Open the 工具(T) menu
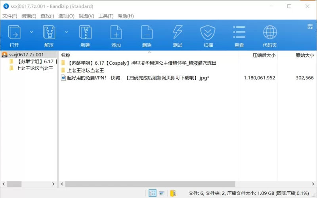The width and height of the screenshot is (317, 198). click(x=106, y=16)
